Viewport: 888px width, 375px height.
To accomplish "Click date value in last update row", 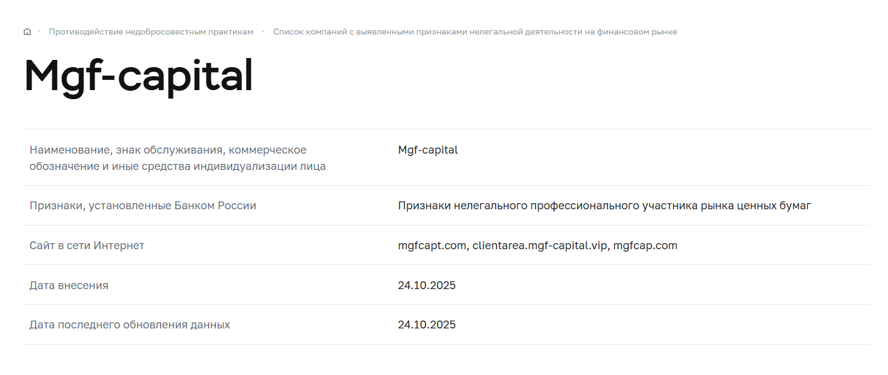I will 427,325.
